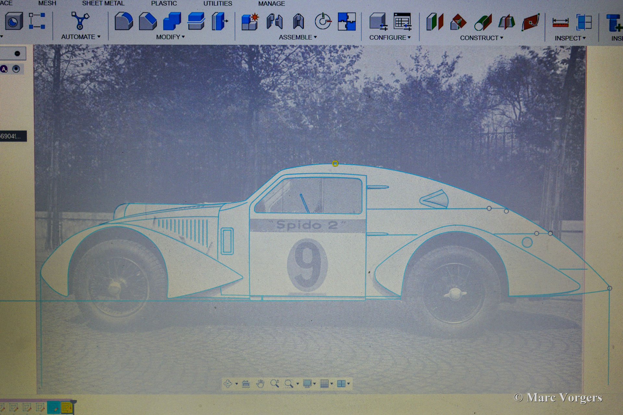The width and height of the screenshot is (623, 415).
Task: Toggle the radio button in left panel
Action: tap(16, 69)
